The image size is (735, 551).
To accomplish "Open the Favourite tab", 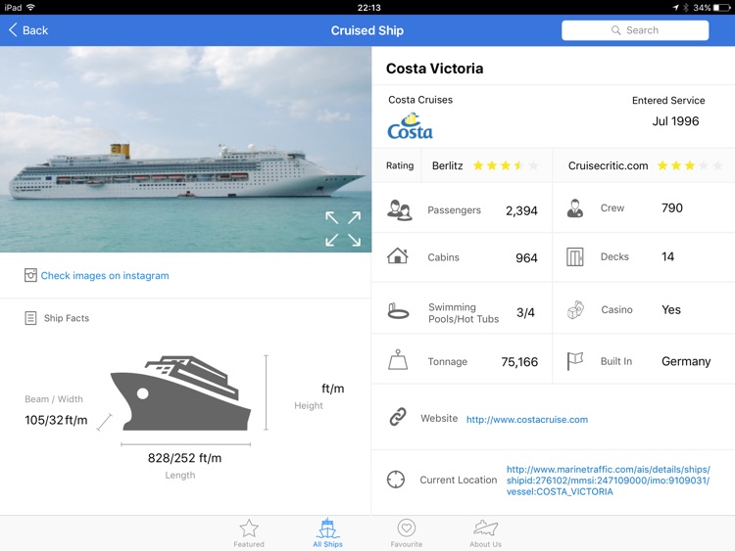I will tap(407, 533).
